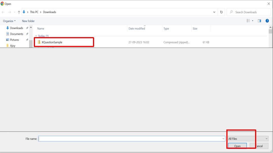The image size is (273, 153).
Task: Refresh the Downloads folder view
Action: [x=221, y=12]
